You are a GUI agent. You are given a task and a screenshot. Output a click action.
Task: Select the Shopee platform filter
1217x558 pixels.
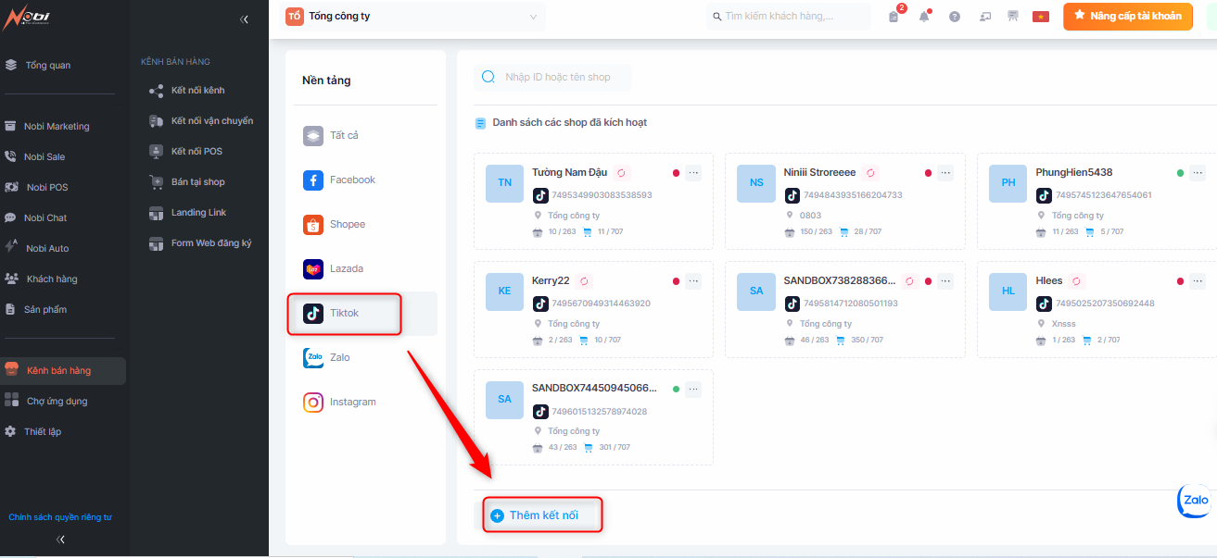[347, 224]
